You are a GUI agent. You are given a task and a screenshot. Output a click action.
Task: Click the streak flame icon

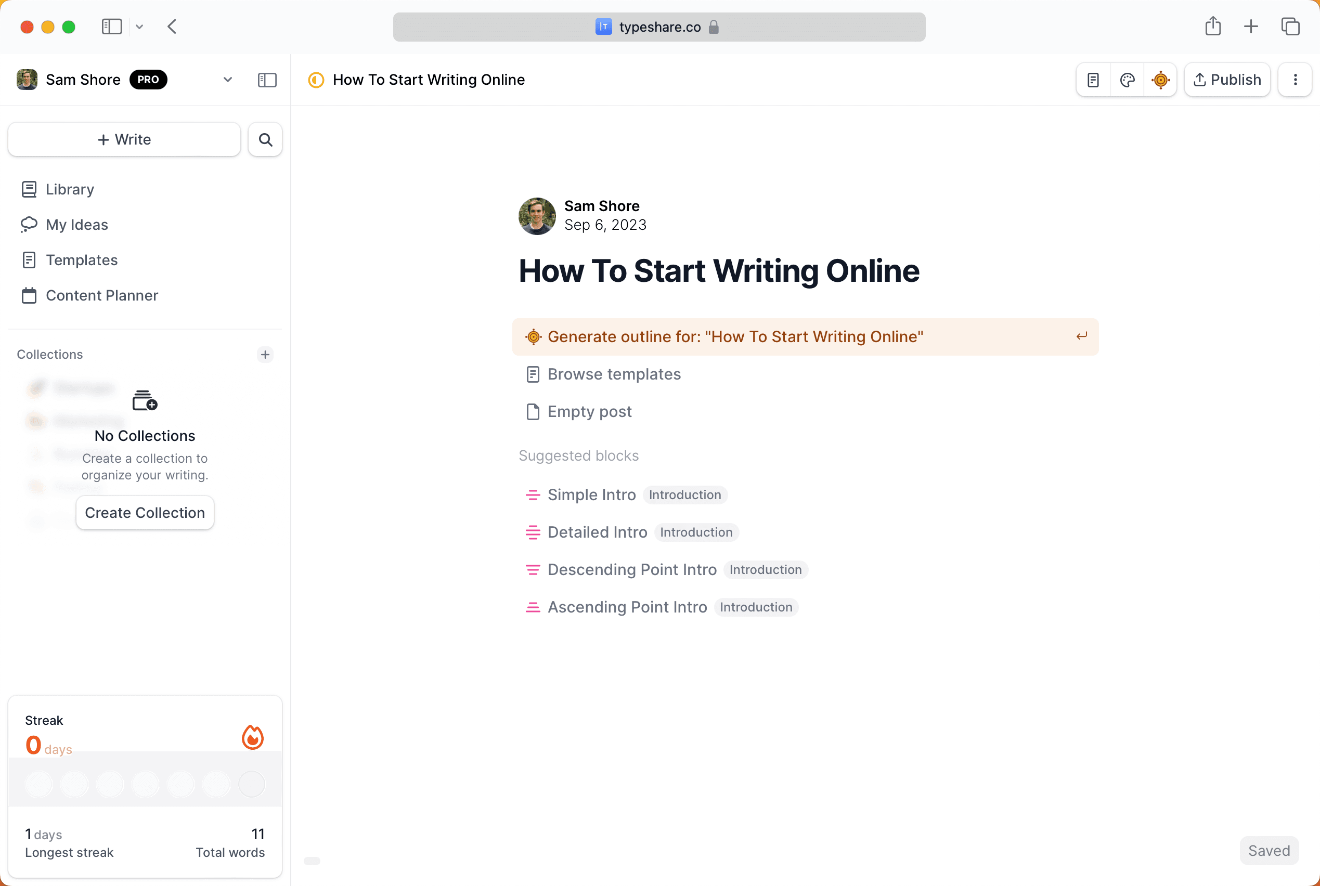(253, 737)
